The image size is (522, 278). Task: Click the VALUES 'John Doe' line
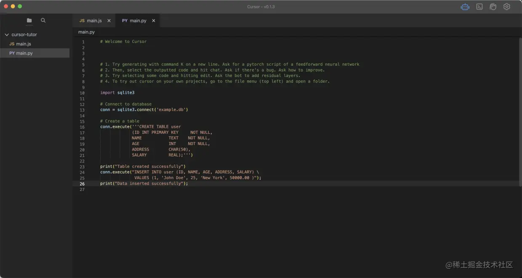(198, 178)
